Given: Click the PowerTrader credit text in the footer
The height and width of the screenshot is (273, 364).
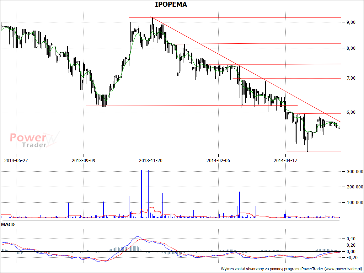Looking at the screenshot, I should tap(291, 269).
